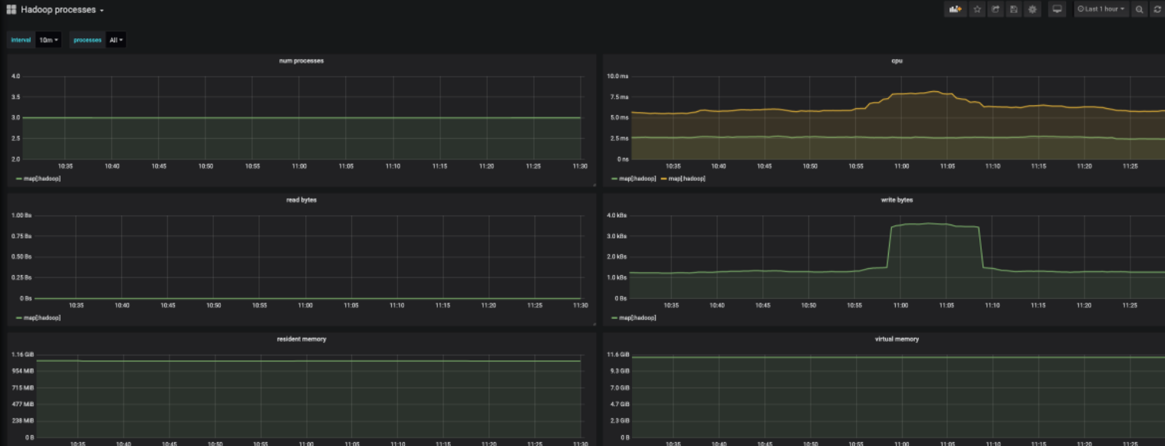
Task: Open the write bytes panel title menu
Action: click(897, 199)
